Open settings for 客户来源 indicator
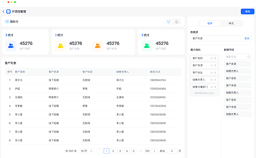This screenshot has height=158, width=256. 211,66
